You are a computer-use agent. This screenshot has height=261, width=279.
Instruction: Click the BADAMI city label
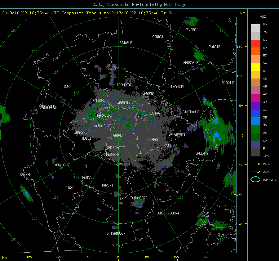123,102
